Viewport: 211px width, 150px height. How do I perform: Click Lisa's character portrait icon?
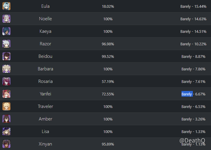(x=6, y=132)
